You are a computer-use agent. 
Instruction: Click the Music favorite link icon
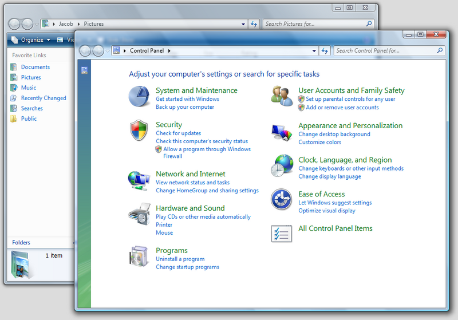14,88
